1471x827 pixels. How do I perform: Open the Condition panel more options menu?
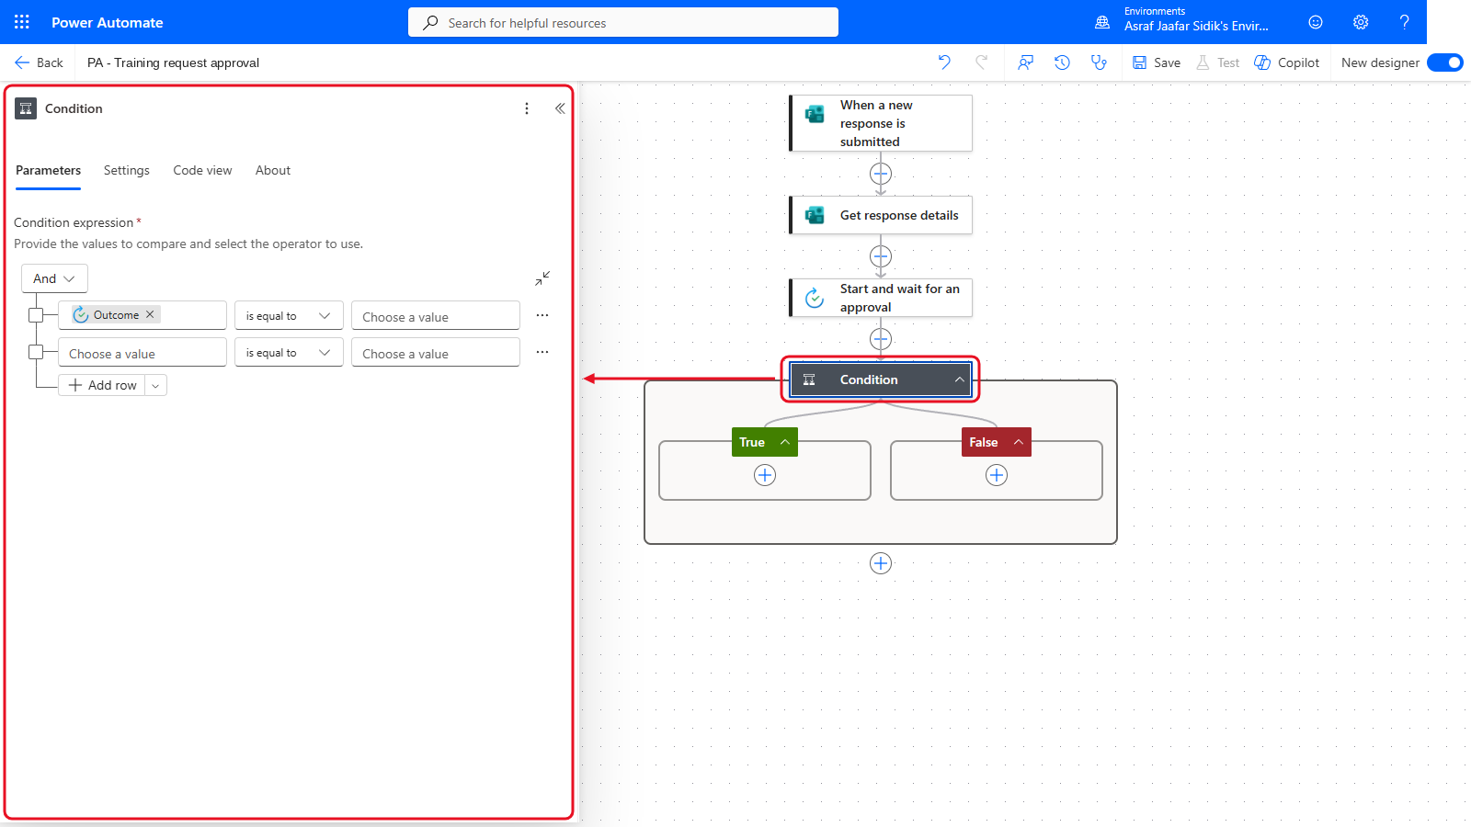[527, 108]
